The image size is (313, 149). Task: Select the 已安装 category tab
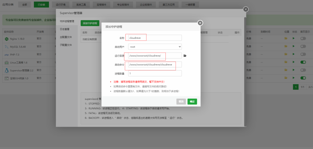41,5
